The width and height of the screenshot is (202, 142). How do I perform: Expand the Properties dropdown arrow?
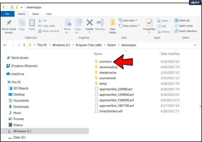(149, 32)
